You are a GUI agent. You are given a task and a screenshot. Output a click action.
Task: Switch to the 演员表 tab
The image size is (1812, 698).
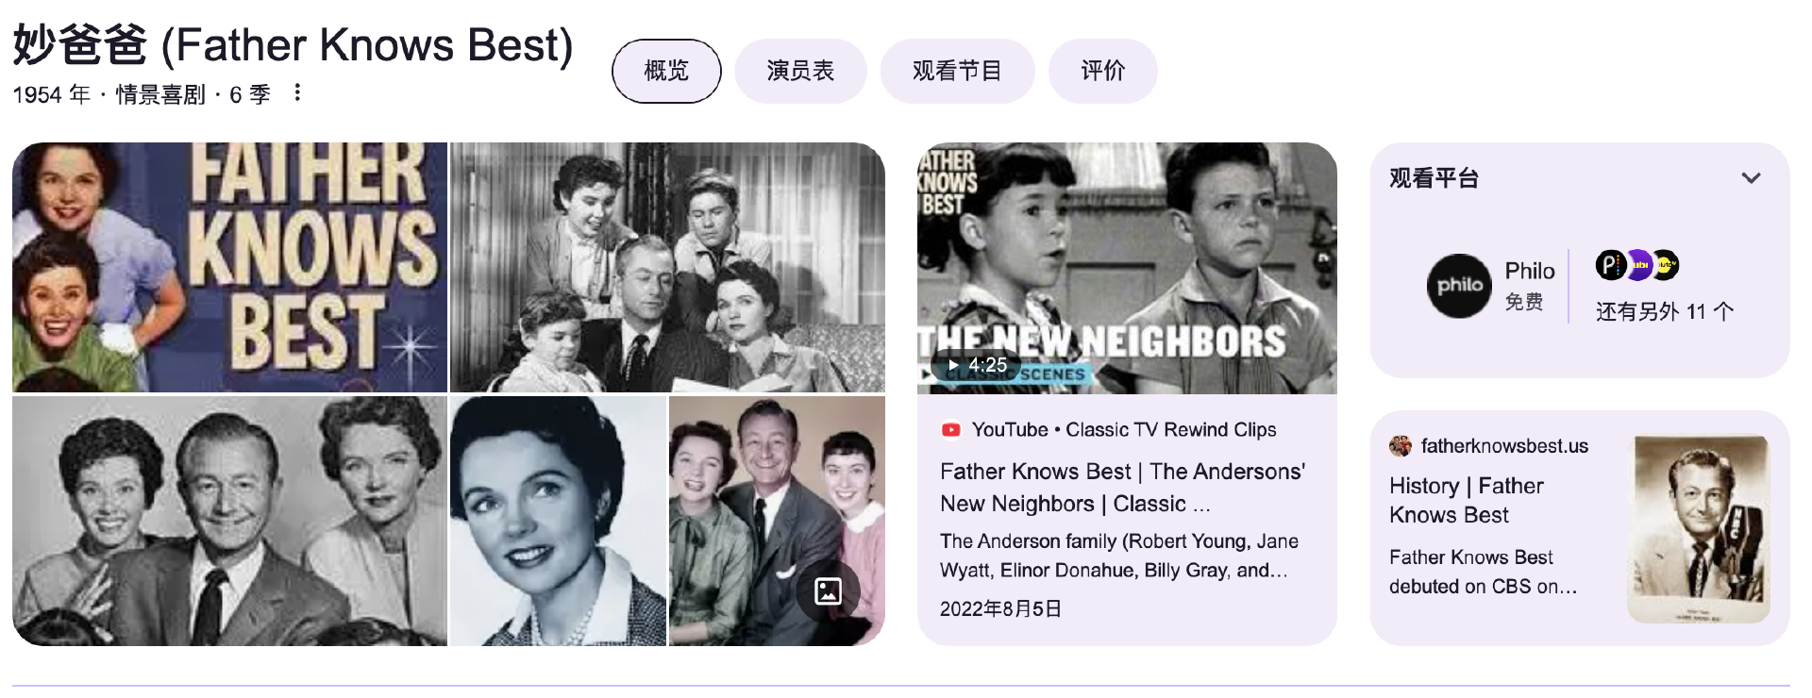point(800,71)
